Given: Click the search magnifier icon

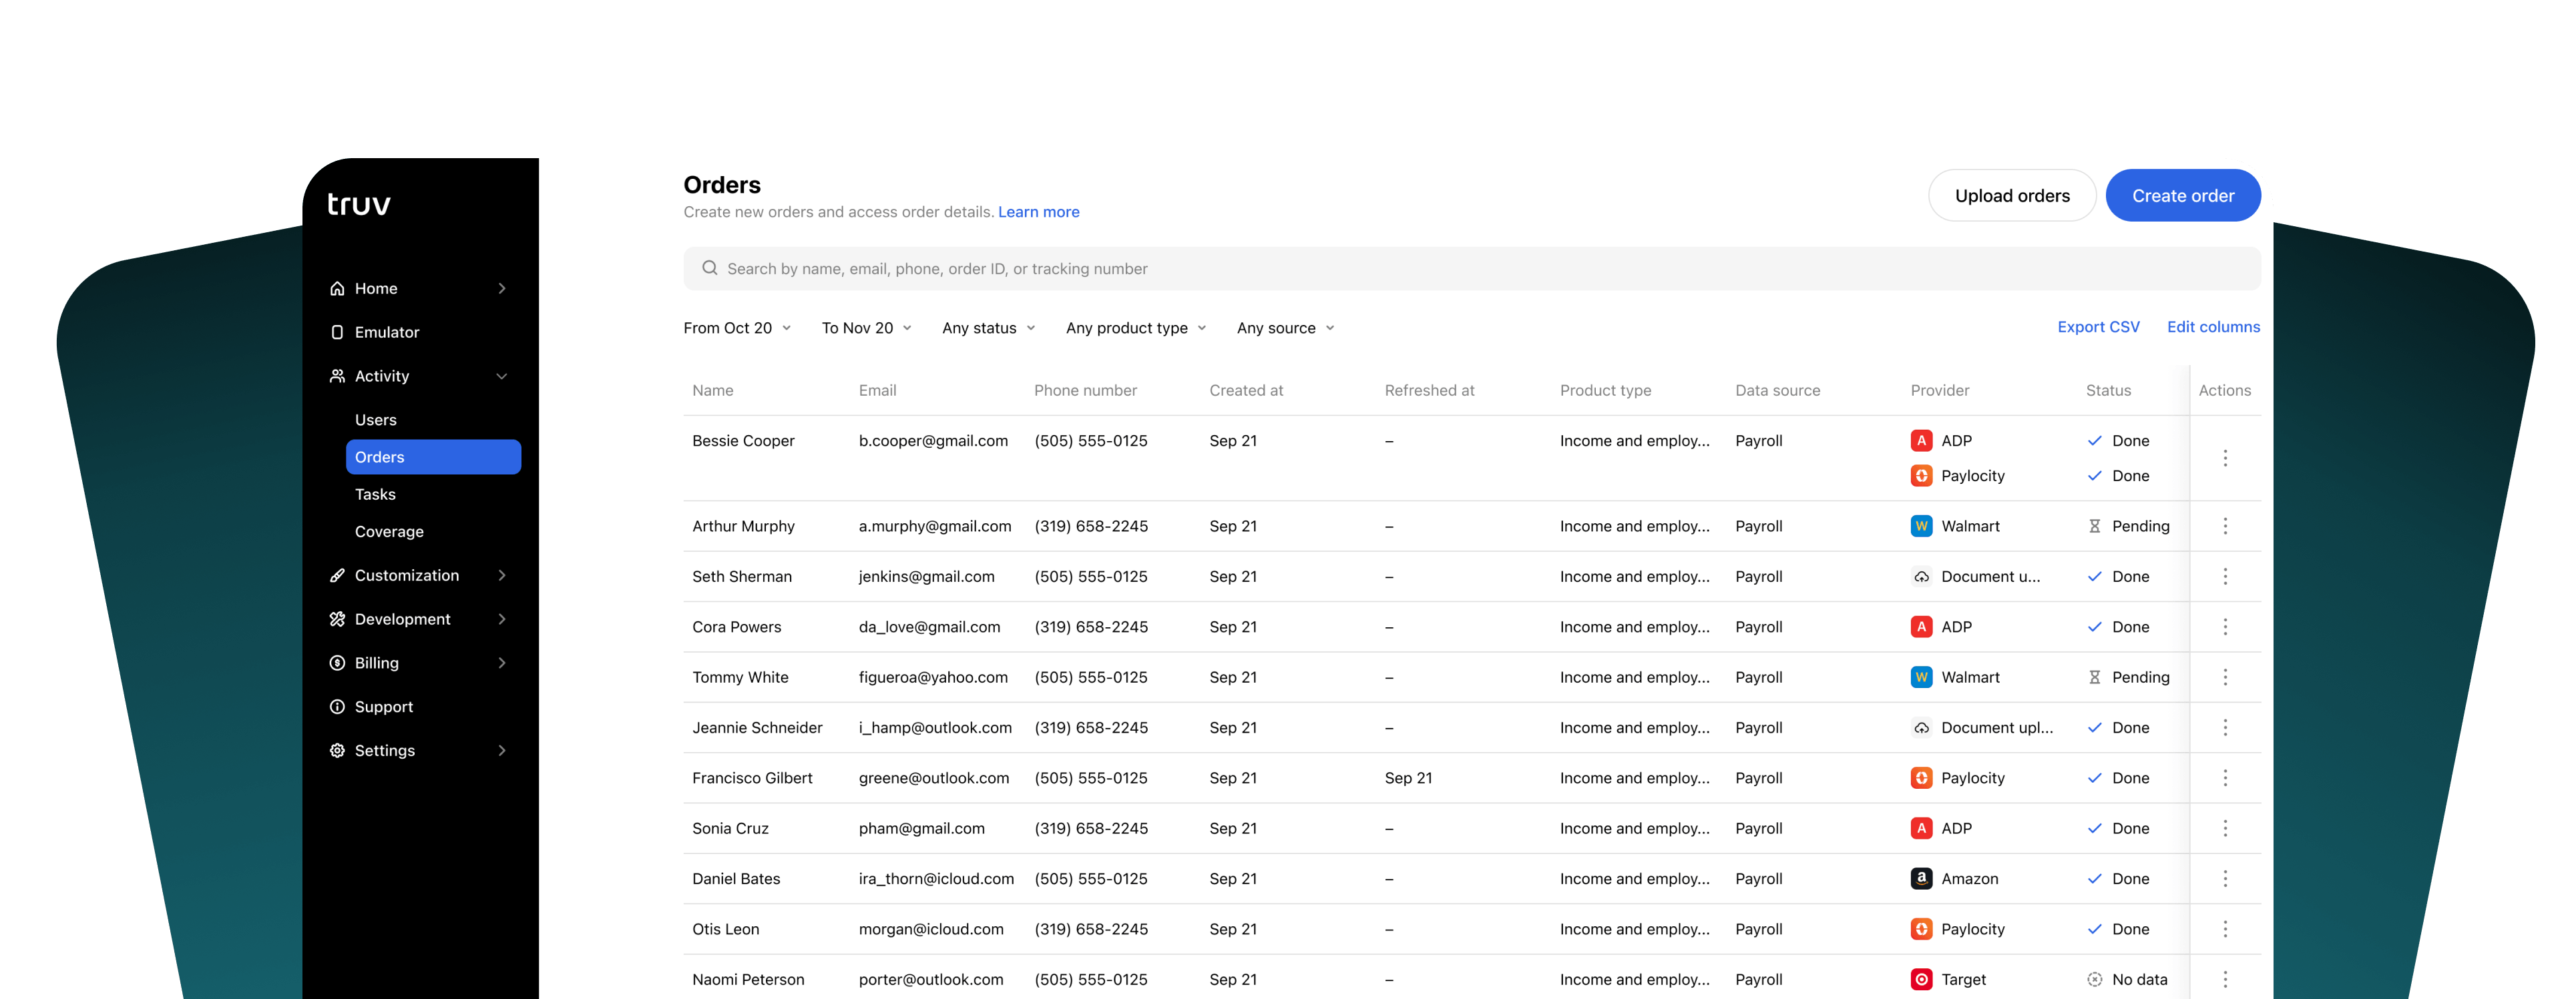Looking at the screenshot, I should pos(710,268).
